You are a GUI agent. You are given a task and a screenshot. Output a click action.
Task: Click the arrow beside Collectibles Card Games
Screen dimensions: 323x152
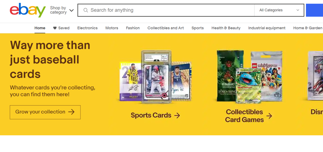pos(269,116)
